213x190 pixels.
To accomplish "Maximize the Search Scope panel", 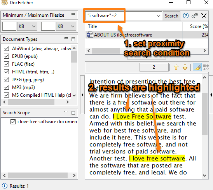I will [x=73, y=113].
